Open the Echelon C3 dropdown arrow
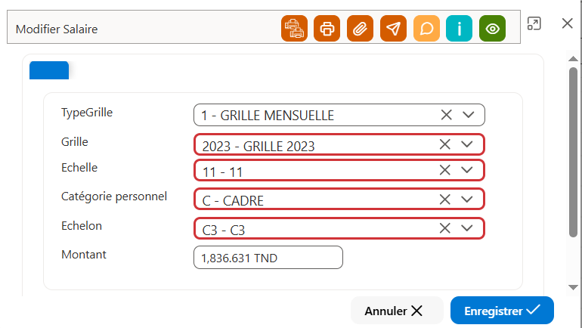 pos(467,228)
